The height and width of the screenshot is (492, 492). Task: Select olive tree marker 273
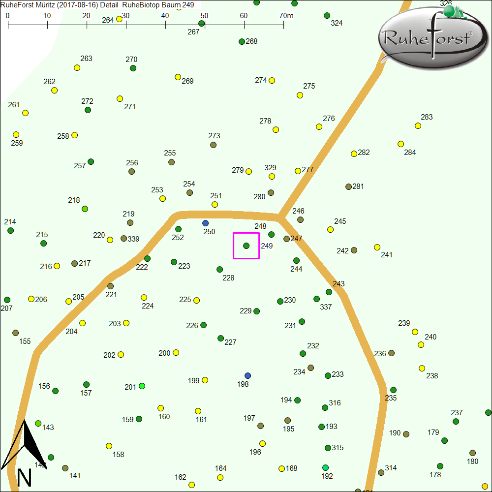(x=213, y=145)
